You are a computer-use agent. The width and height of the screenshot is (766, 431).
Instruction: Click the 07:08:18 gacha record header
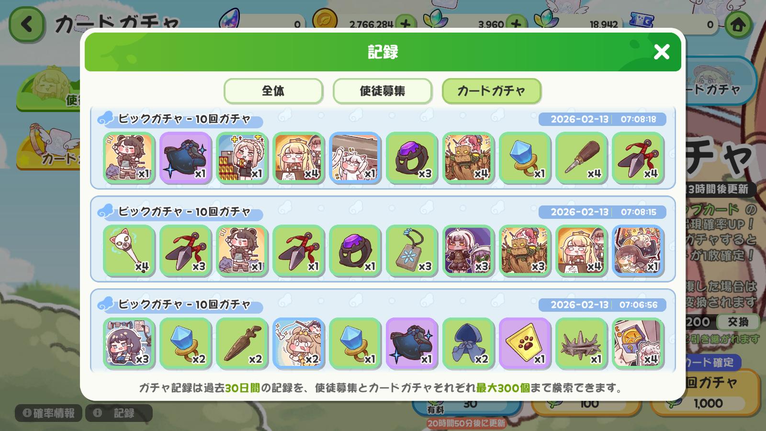[382, 119]
